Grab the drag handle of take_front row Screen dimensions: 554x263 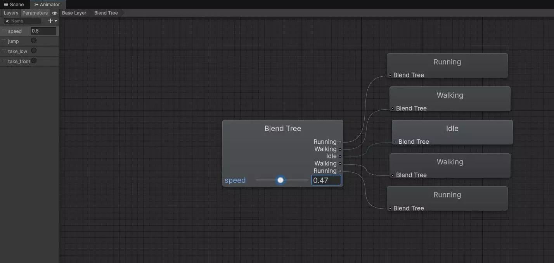[4, 61]
